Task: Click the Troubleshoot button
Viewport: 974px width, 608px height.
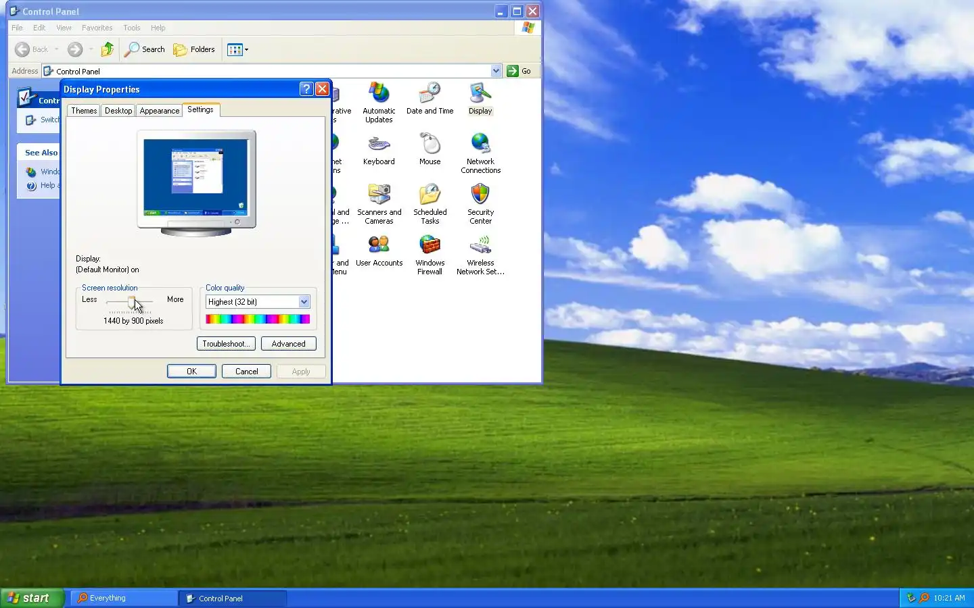Action: (226, 344)
